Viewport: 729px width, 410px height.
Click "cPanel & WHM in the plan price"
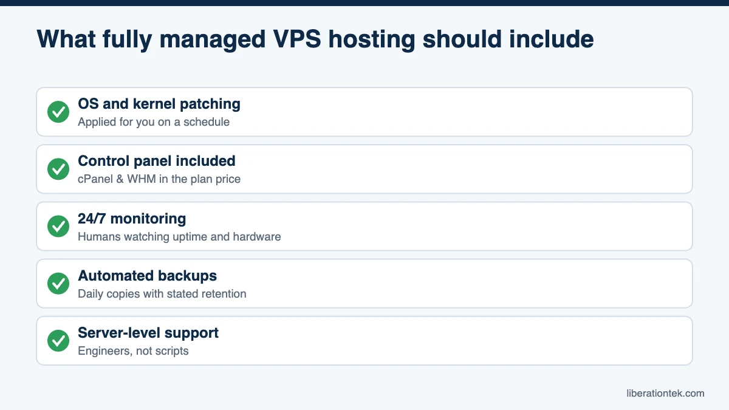point(159,179)
